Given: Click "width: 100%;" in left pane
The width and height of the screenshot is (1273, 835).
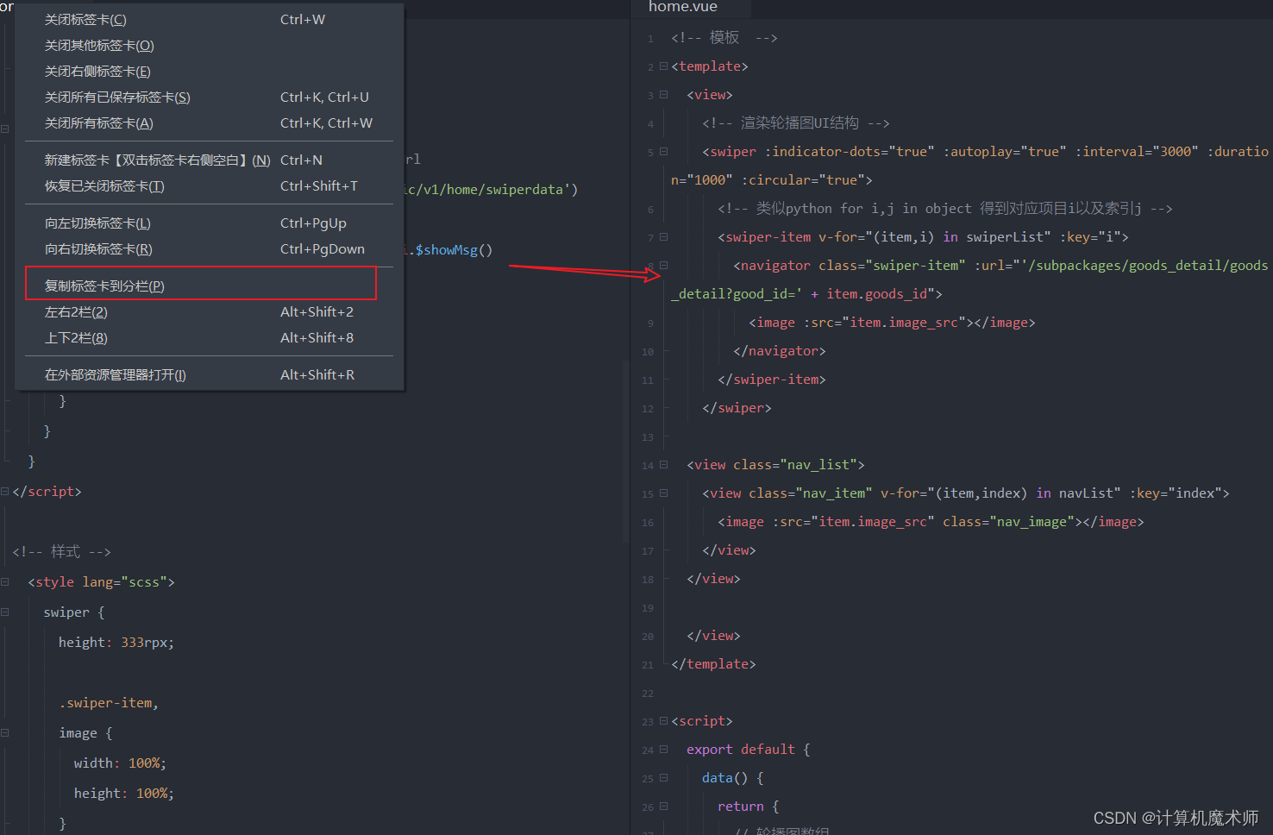Looking at the screenshot, I should point(120,763).
